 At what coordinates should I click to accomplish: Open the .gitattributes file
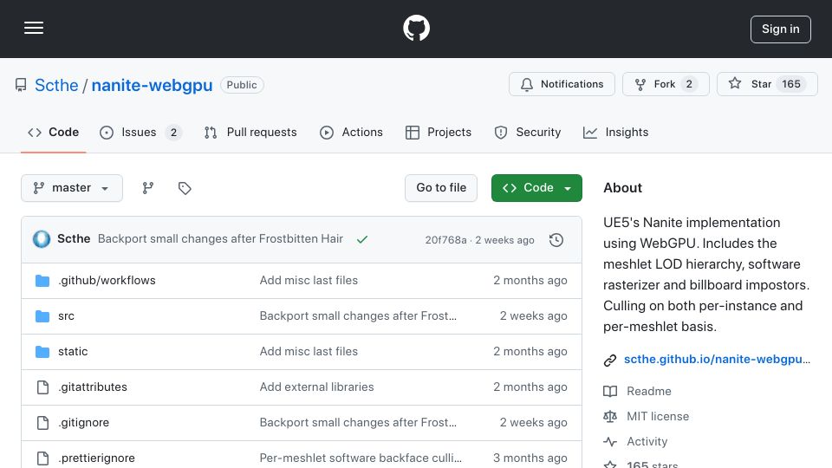tap(93, 387)
